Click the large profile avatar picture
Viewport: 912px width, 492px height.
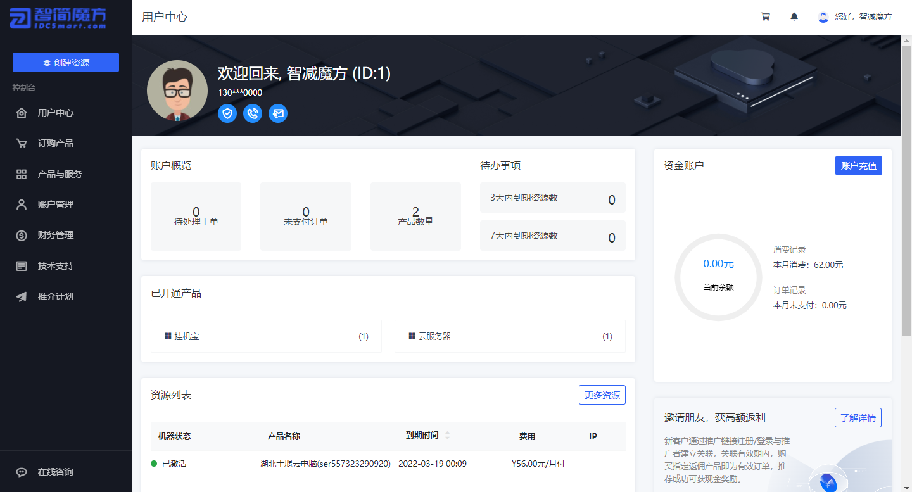point(177,91)
